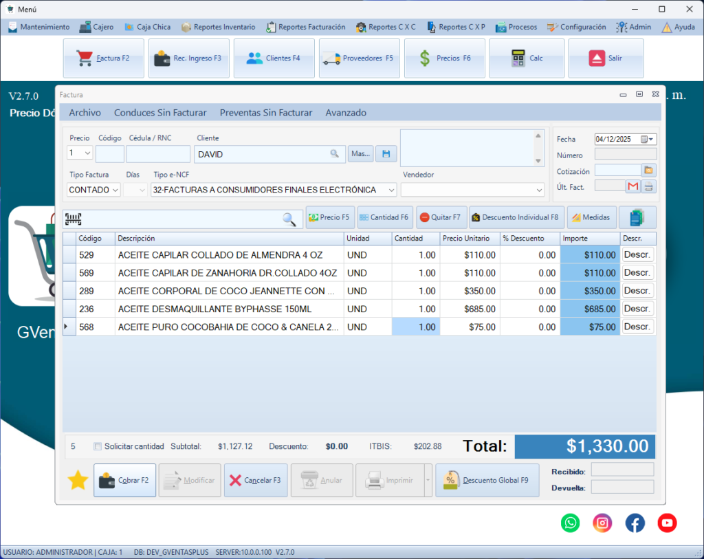Enable the Solicitar cantidad checkbox

pyautogui.click(x=98, y=446)
